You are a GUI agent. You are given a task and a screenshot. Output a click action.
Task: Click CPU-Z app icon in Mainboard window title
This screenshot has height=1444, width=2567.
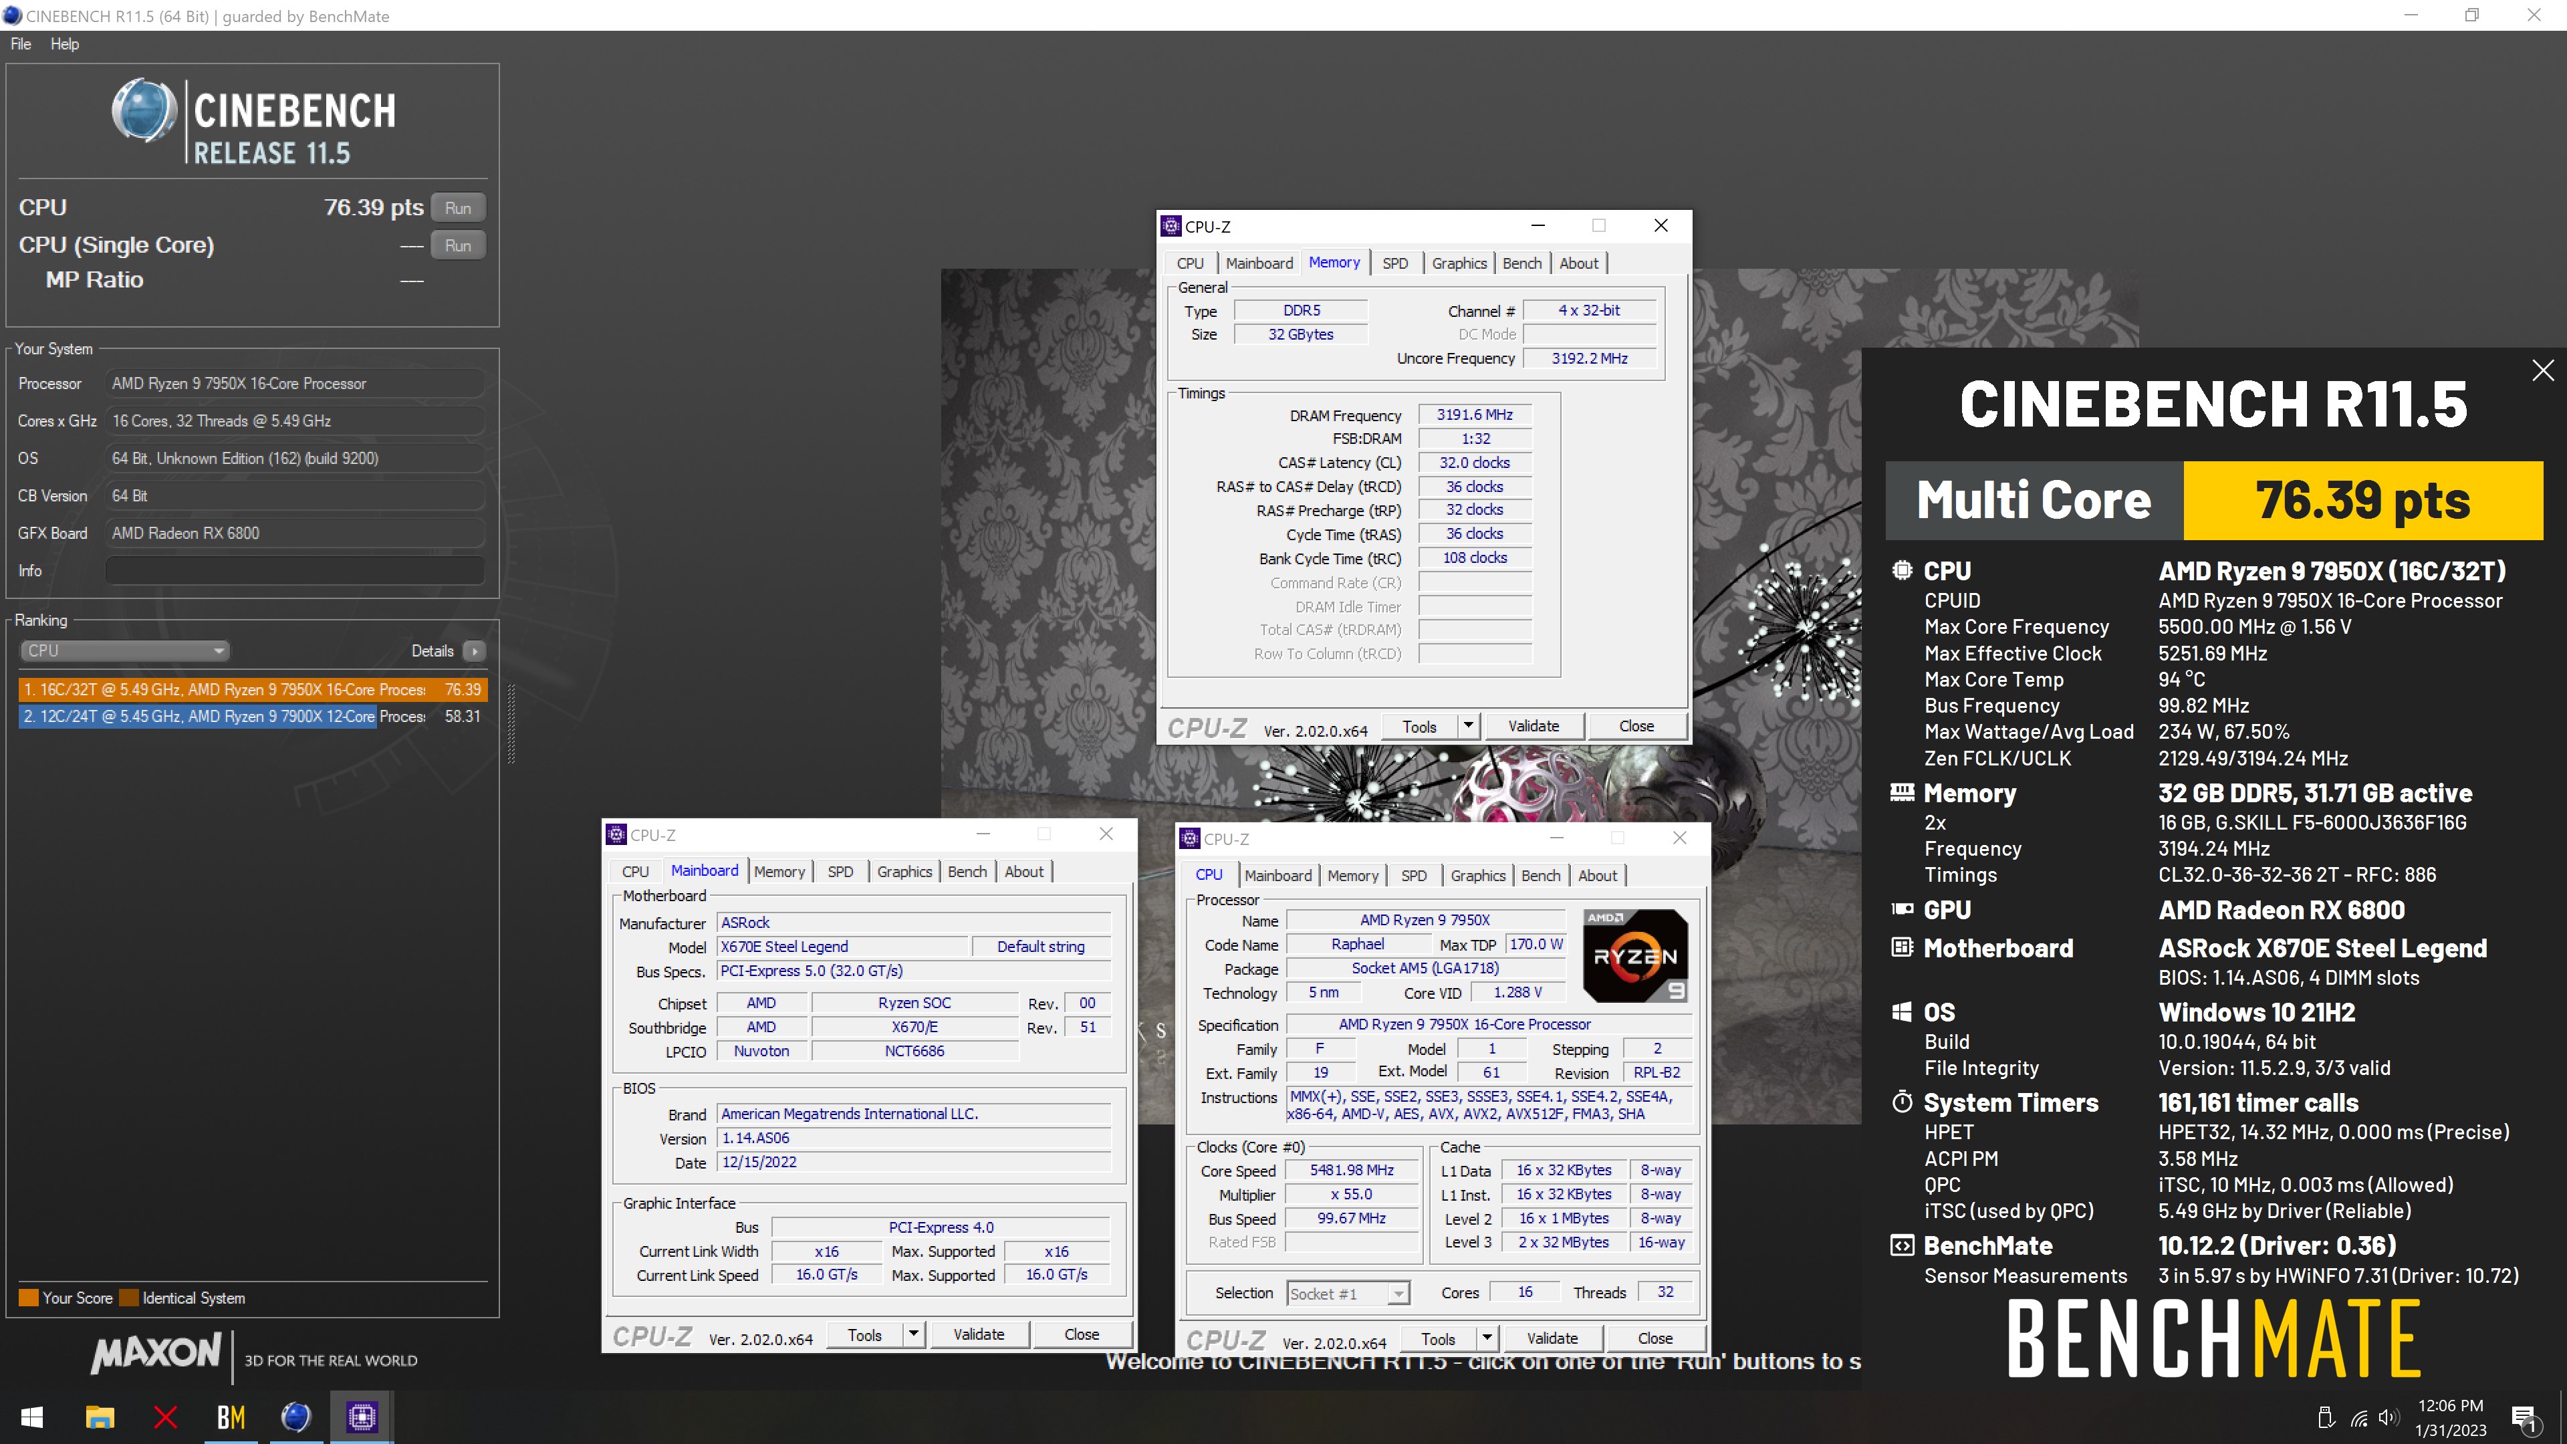[617, 834]
